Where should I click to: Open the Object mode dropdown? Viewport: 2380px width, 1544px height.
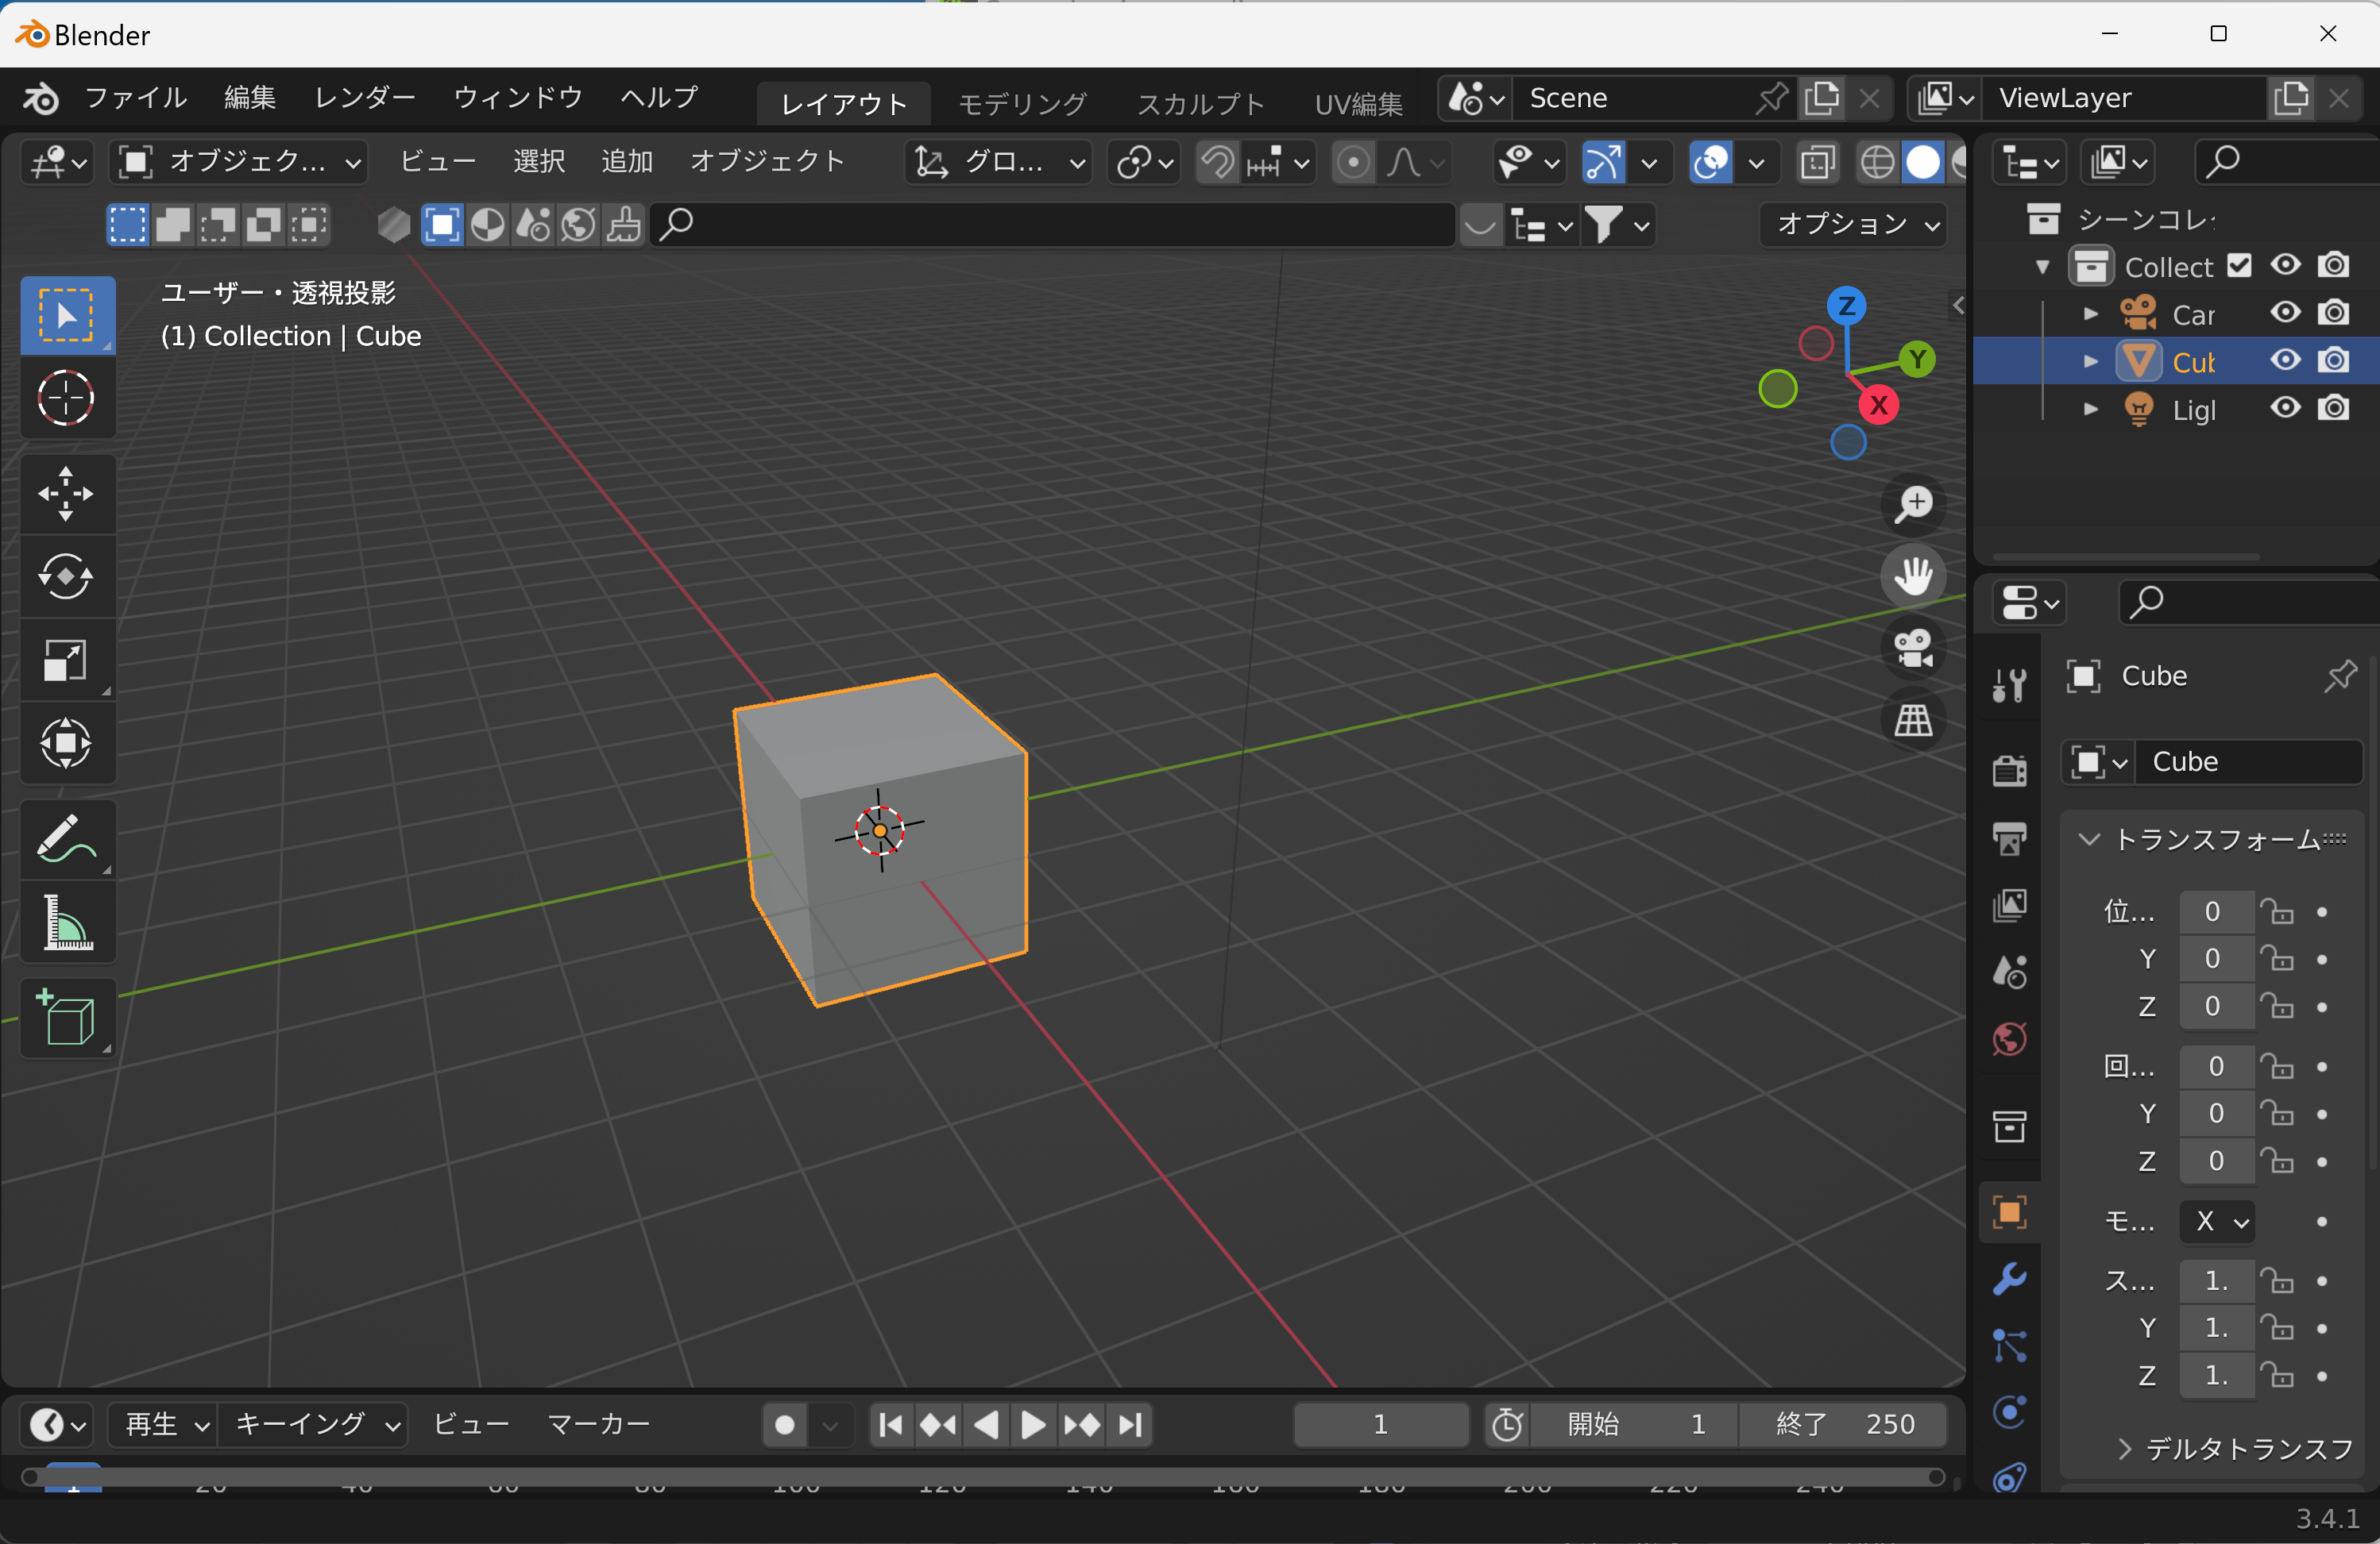coord(239,162)
